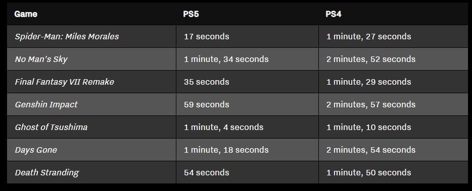The height and width of the screenshot is (191, 472).
Task: Click the 1 minute, 34 seconds cell
Action: [x=247, y=59]
